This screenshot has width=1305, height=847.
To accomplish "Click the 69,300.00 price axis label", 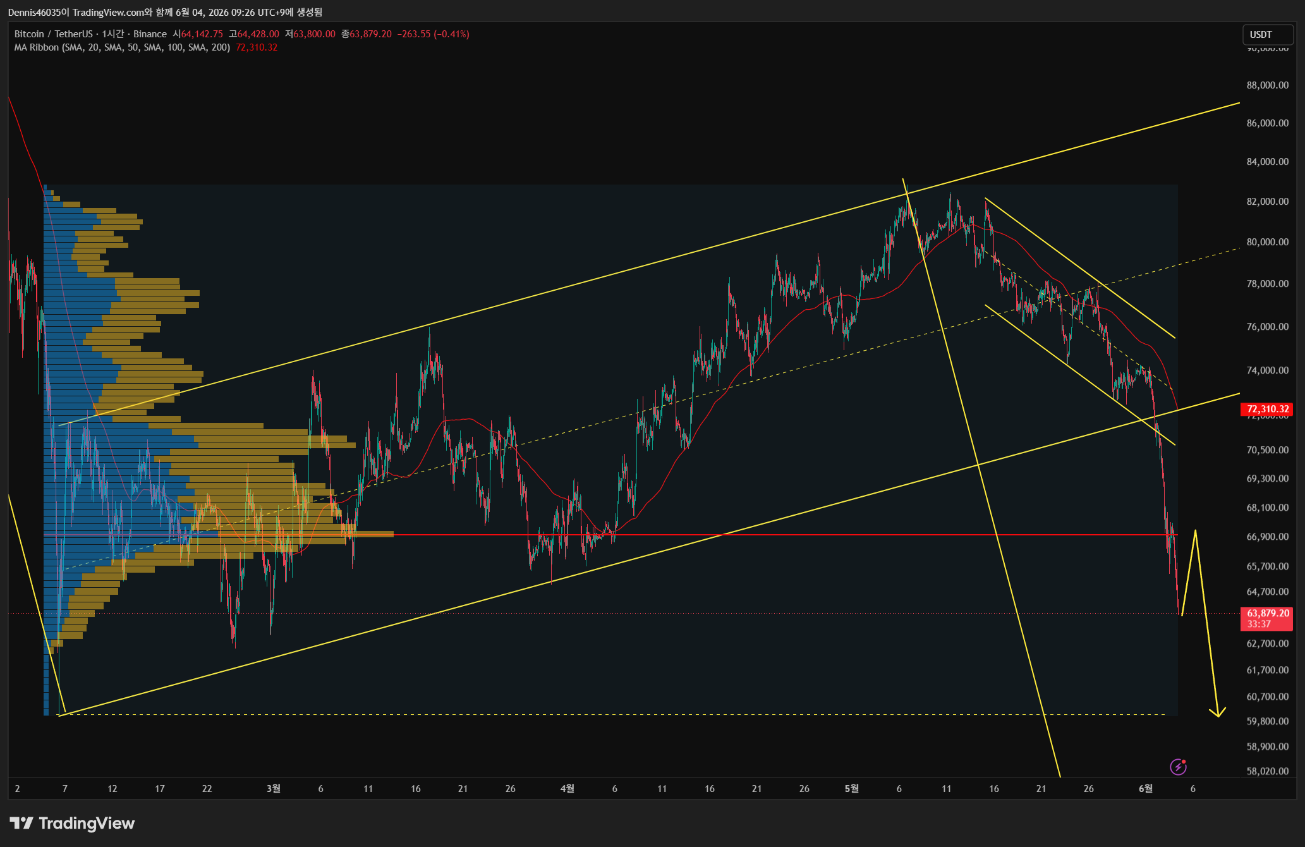I will coord(1267,478).
